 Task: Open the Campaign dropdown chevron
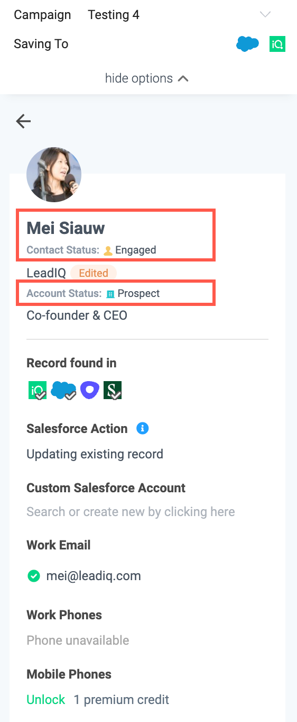[x=265, y=14]
